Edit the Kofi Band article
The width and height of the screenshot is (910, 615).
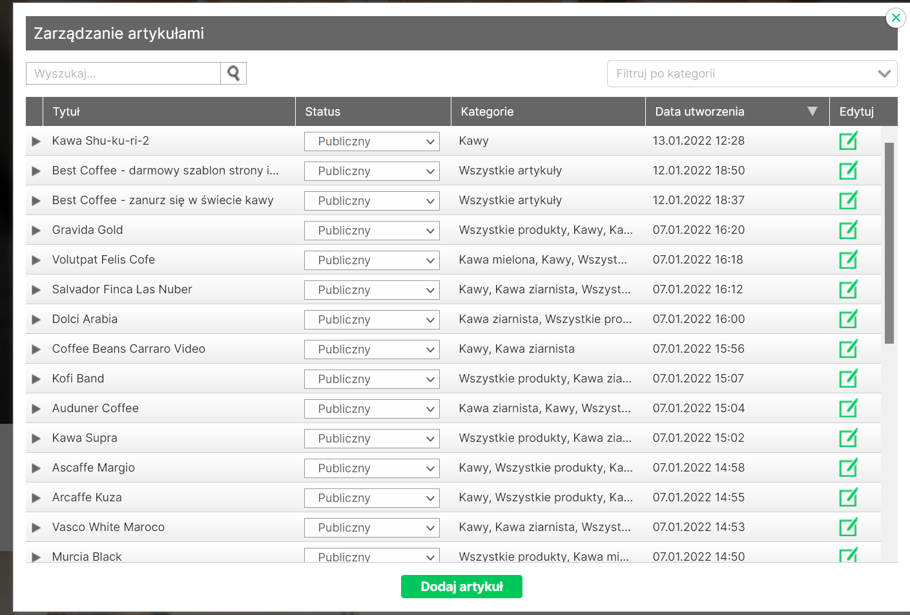(x=848, y=379)
